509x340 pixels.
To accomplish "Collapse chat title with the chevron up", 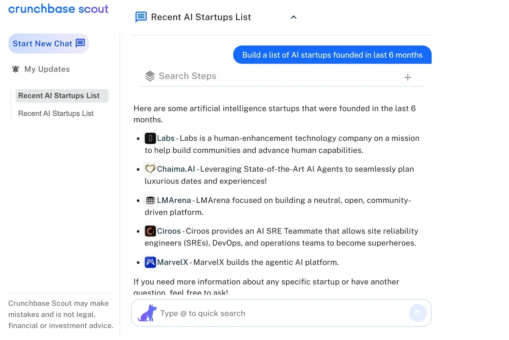I will [x=294, y=17].
